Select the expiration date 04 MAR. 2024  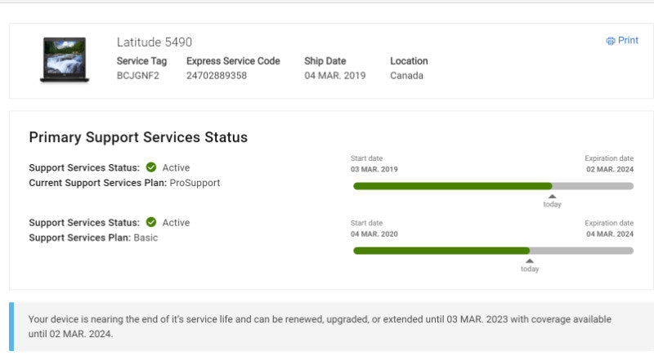pos(610,233)
